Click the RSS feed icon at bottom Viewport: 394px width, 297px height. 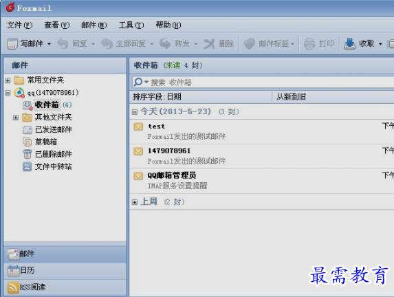[13, 287]
